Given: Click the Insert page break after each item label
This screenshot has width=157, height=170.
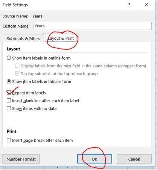Looking at the screenshot, I should (x=43, y=140).
